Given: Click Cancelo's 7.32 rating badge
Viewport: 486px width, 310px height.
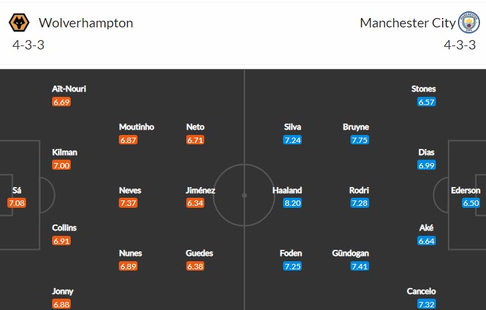Looking at the screenshot, I should pos(427,305).
